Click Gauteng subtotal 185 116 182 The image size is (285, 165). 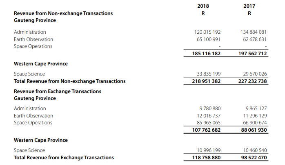(206, 54)
